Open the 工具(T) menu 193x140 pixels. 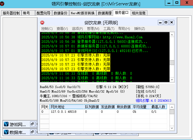click(x=109, y=29)
